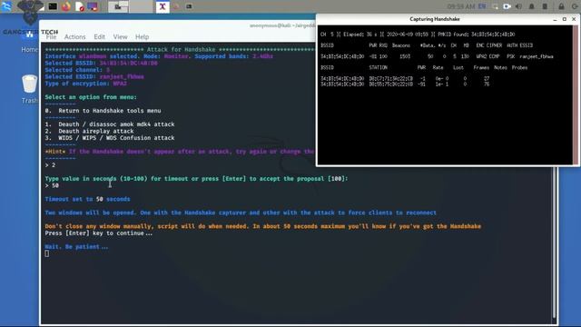Click the '*Hint*' line about the Handshake
The width and height of the screenshot is (581, 327).
180,152
